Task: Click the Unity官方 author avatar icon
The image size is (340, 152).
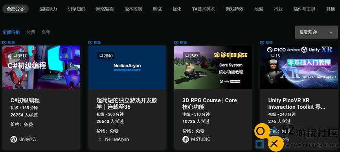Action: point(14,139)
